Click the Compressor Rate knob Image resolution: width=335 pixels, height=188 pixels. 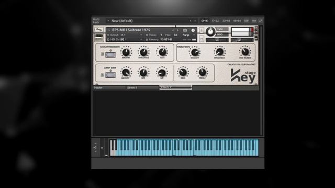162,52
